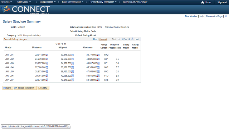
Task: Open the Favorites dropdown menu
Action: [x=6, y=2]
